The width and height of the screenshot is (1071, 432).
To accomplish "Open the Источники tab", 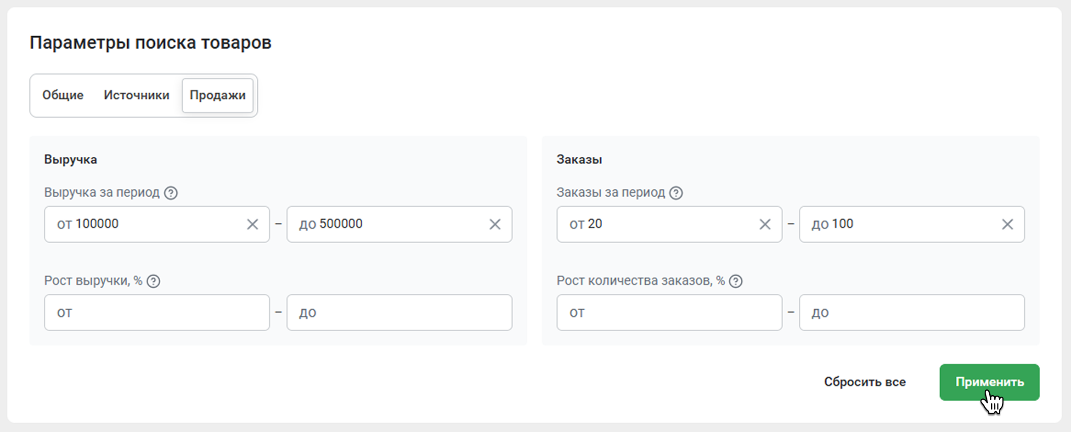I will click(x=136, y=95).
